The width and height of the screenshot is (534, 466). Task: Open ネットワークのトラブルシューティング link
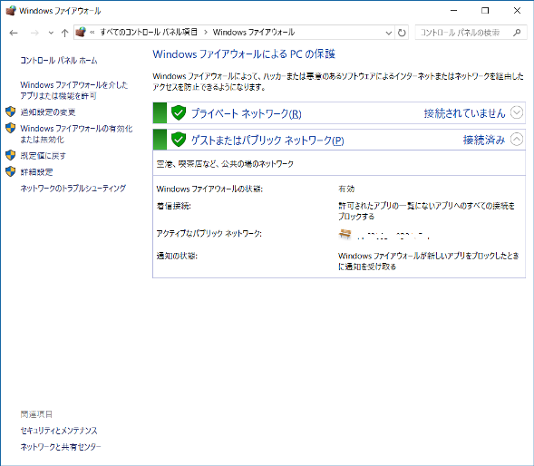[x=73, y=189]
